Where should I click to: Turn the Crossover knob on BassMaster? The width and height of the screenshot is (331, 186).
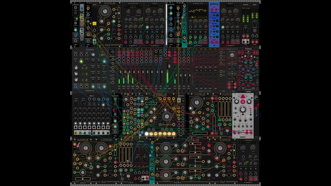(x=232, y=55)
